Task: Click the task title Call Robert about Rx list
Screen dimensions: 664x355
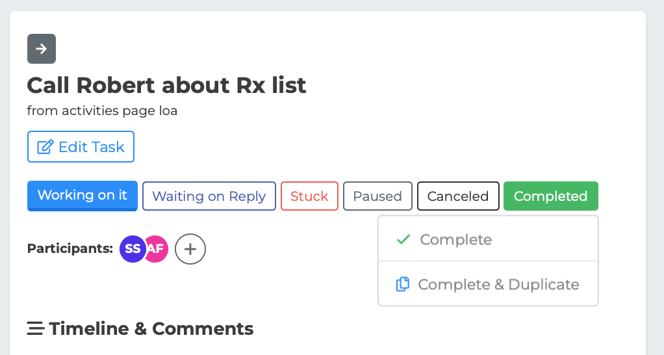Action: click(166, 85)
